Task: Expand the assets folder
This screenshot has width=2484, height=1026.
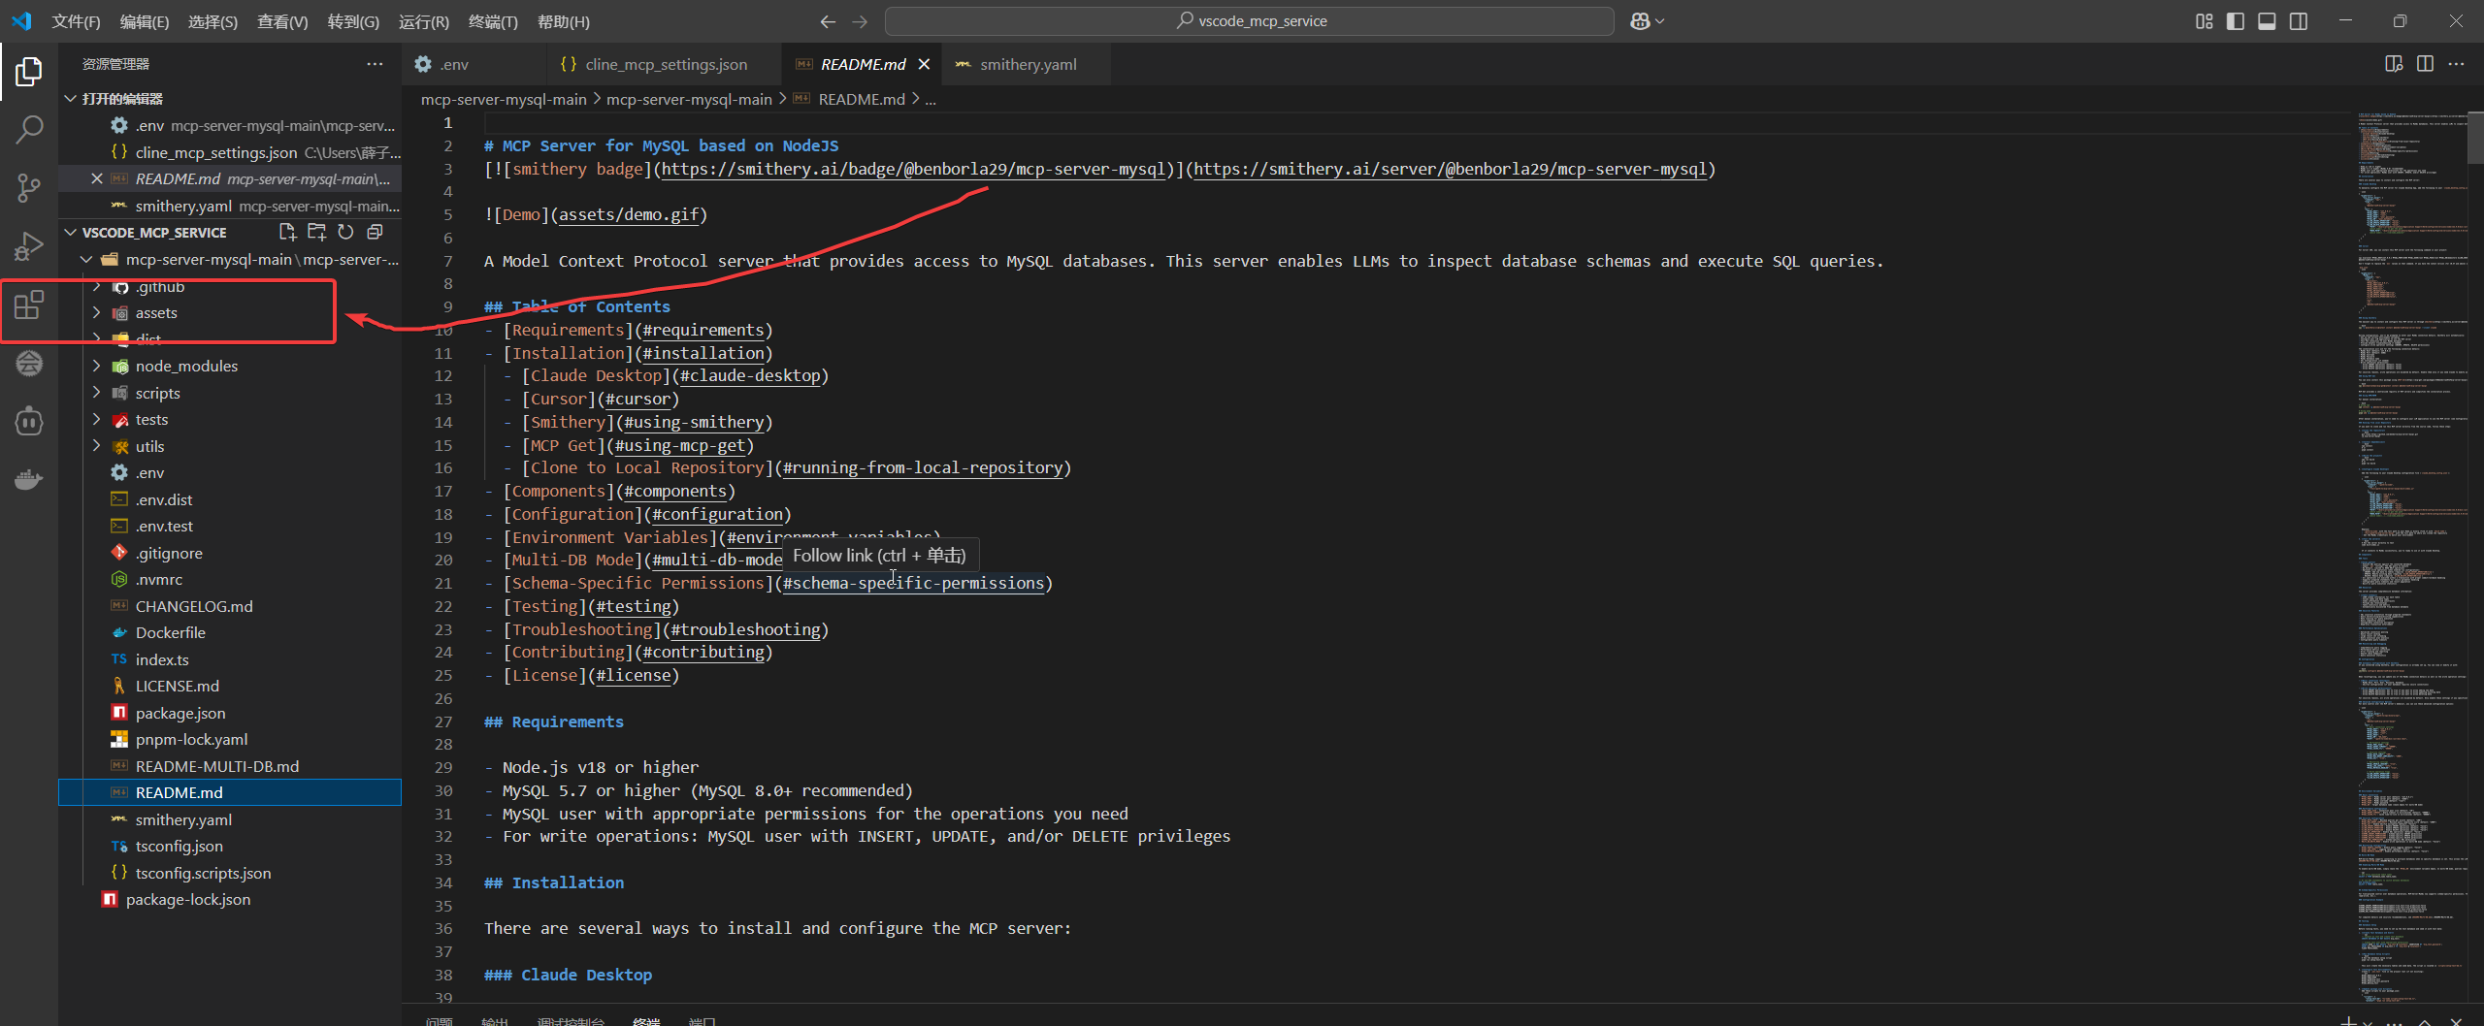Action: (x=96, y=312)
